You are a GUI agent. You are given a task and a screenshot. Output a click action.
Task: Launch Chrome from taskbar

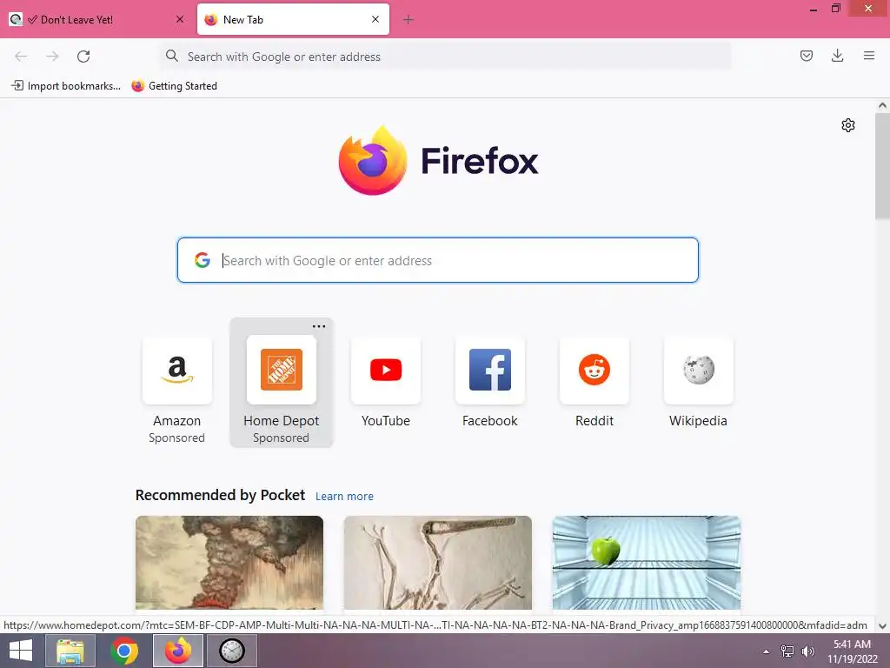click(124, 651)
